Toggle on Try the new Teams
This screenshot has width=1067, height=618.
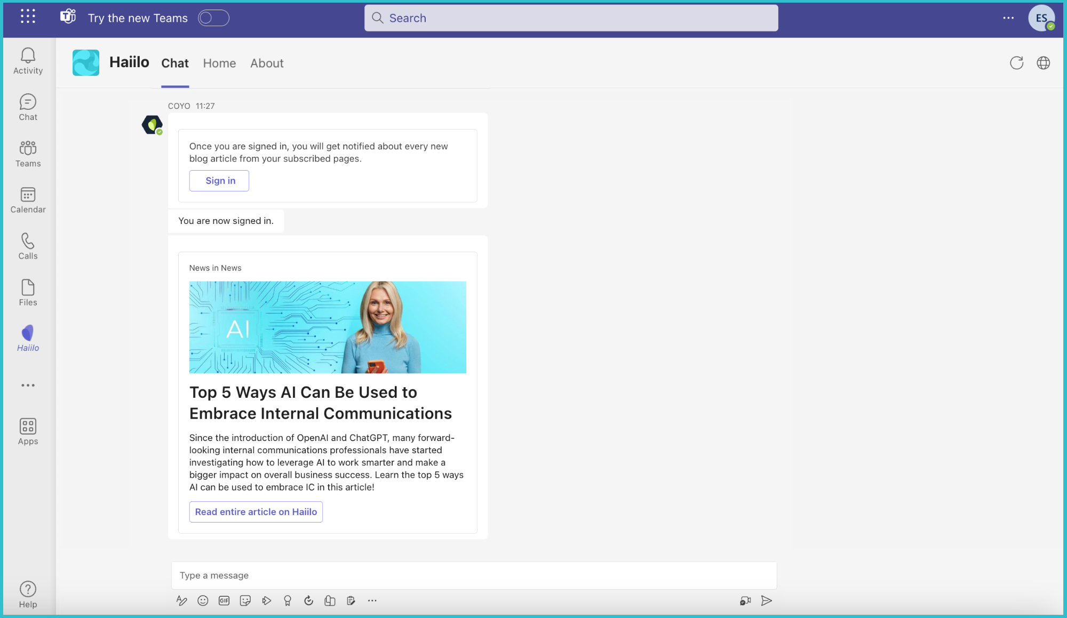[x=213, y=18]
